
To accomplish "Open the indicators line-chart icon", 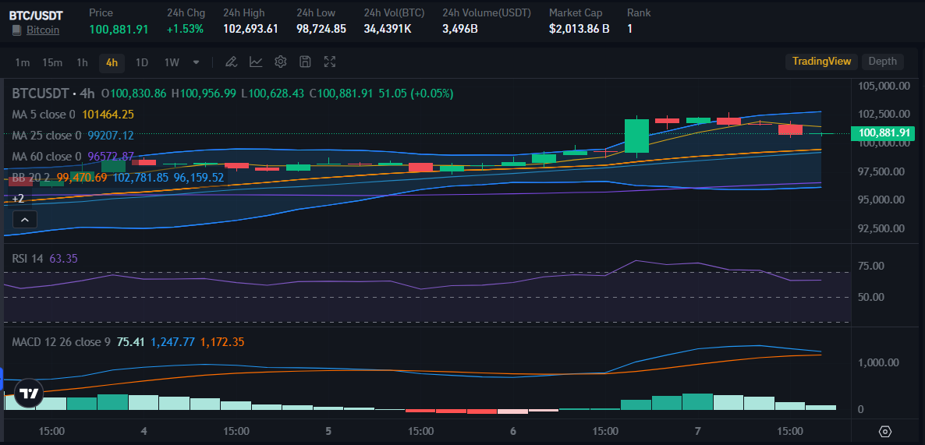I will pyautogui.click(x=256, y=62).
